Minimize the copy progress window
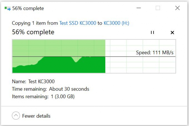This screenshot has width=189, height=126. click(x=139, y=8)
